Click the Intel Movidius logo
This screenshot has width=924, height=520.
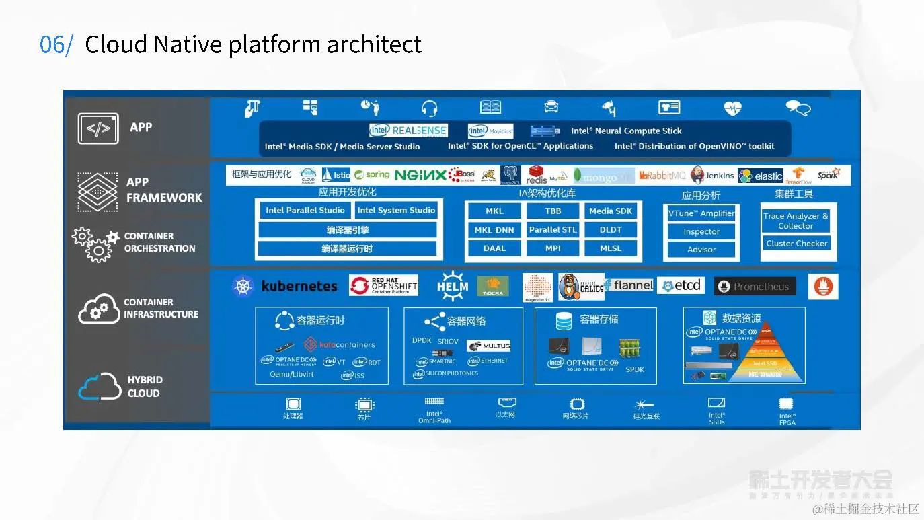click(x=491, y=131)
